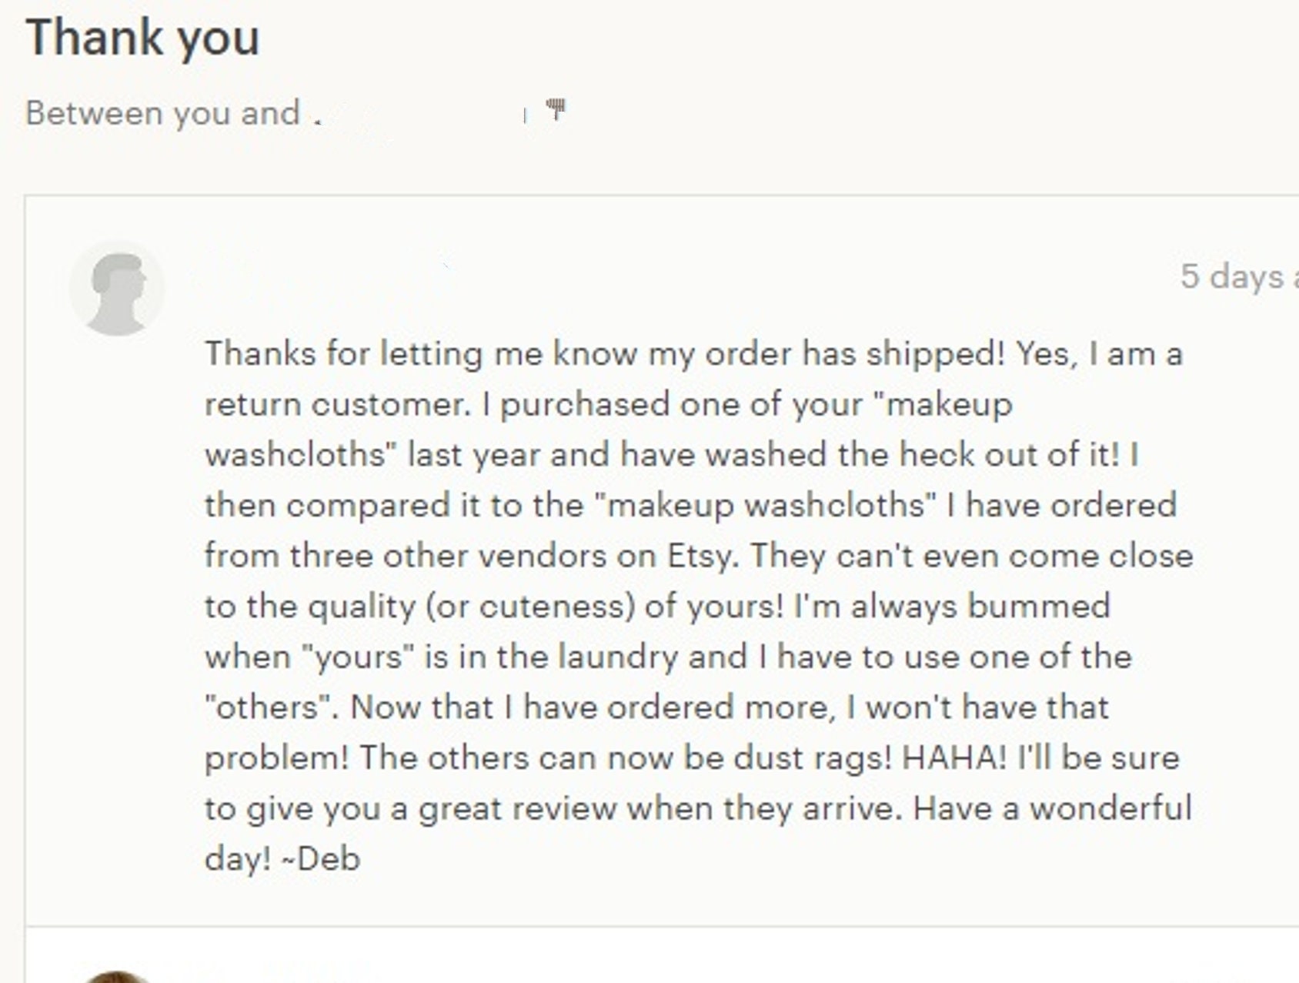
Task: Click the line starting 'washcloths" last year'
Action: click(672, 455)
